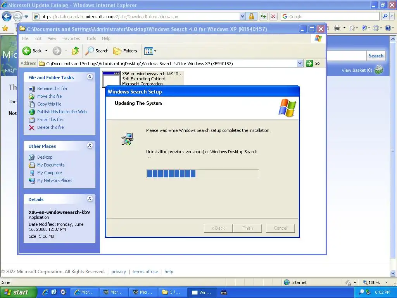Click the system tray clock
Image resolution: width=397 pixels, height=298 pixels.
[383, 293]
